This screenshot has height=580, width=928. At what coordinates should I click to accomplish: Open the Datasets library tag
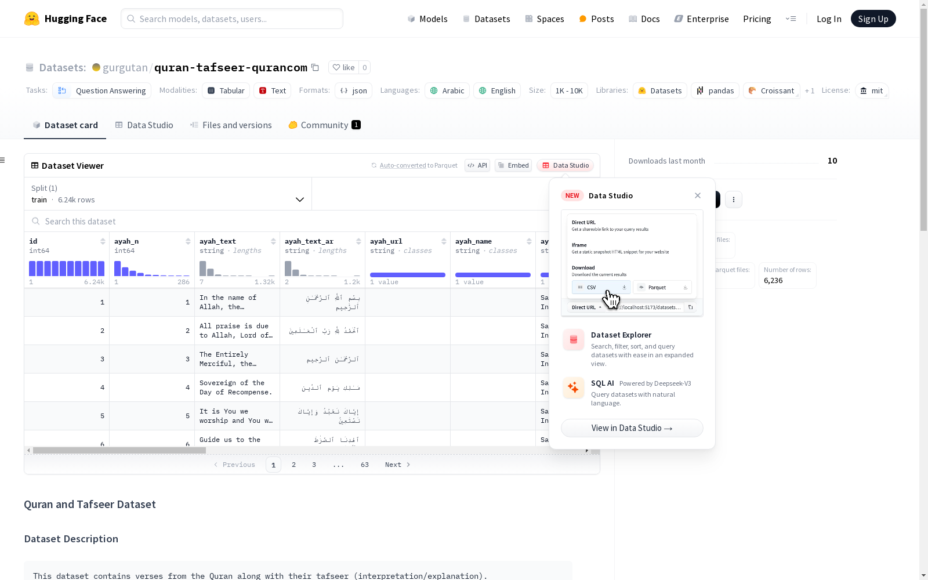click(x=660, y=90)
